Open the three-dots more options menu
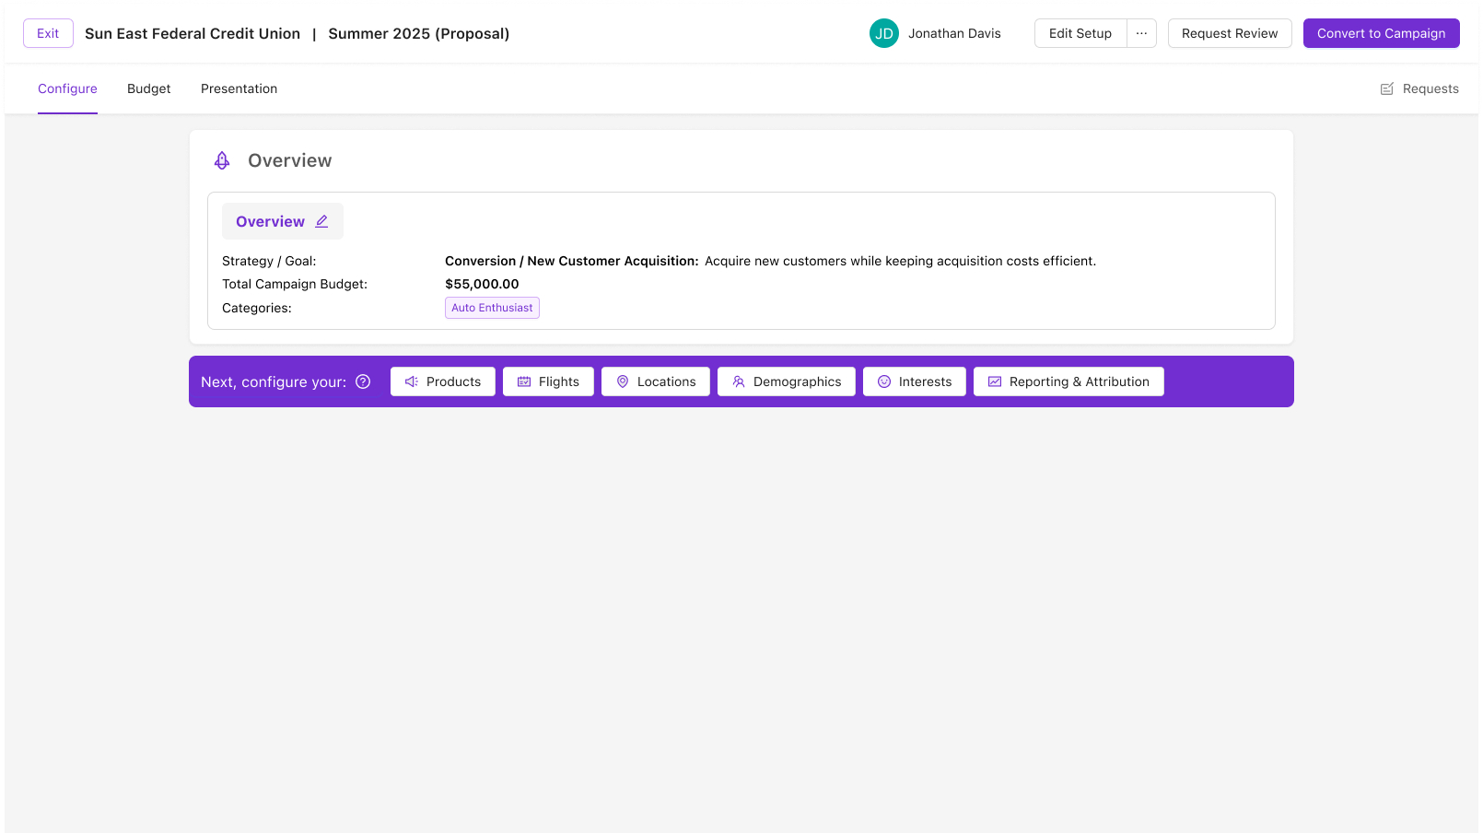 click(1141, 33)
